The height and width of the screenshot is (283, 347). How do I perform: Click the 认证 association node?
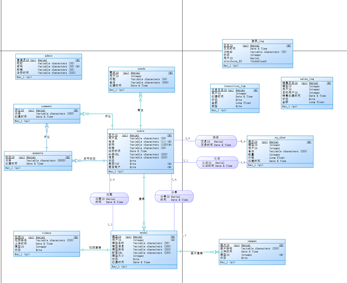(x=217, y=162)
